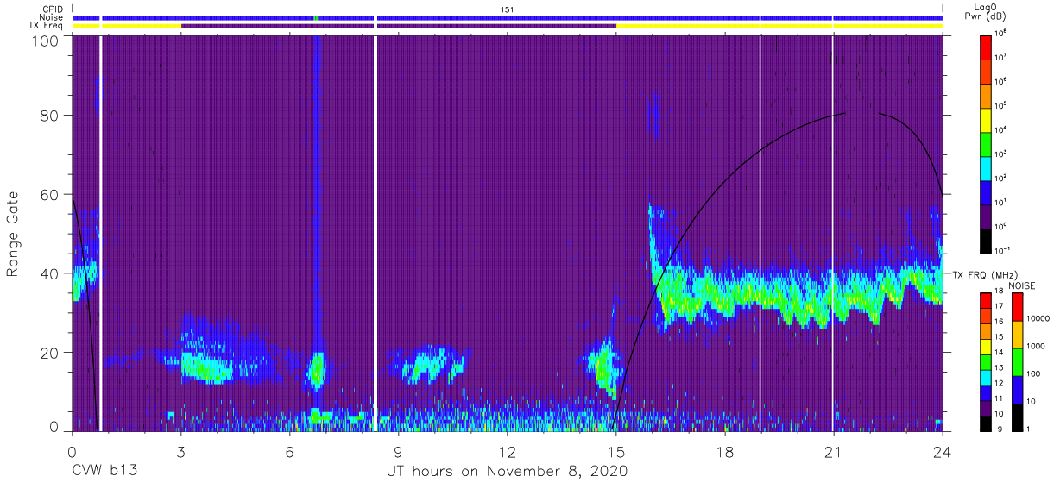The width and height of the screenshot is (1060, 489).
Task: Click the UT hours on November 8, 2020 title
Action: [508, 471]
